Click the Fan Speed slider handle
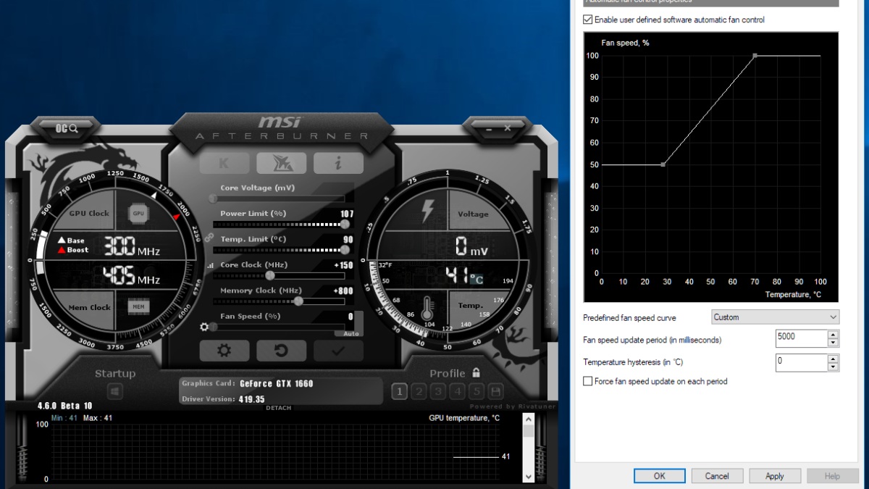 tap(214, 327)
